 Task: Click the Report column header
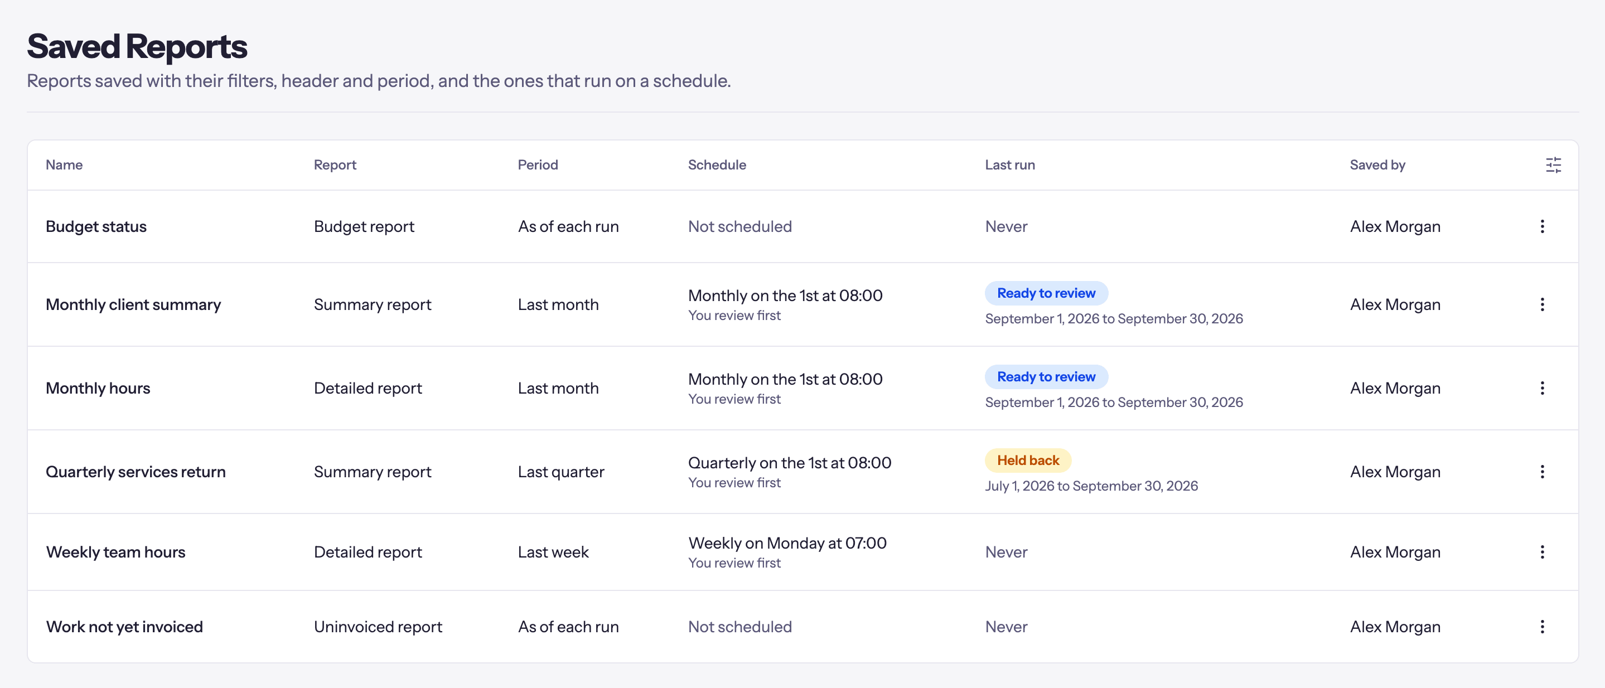point(335,165)
